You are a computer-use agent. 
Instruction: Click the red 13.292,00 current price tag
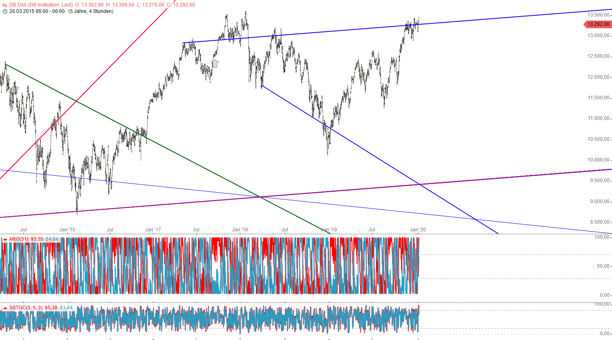(597, 24)
